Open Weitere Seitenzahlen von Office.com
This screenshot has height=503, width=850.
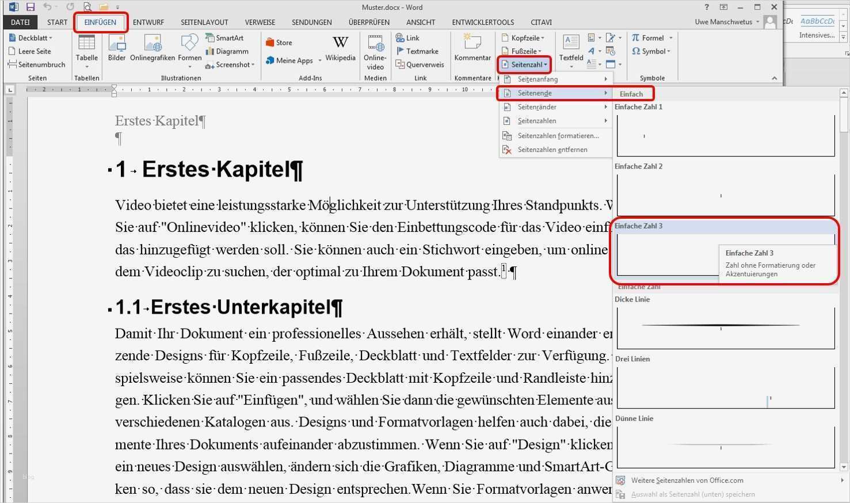pos(687,480)
